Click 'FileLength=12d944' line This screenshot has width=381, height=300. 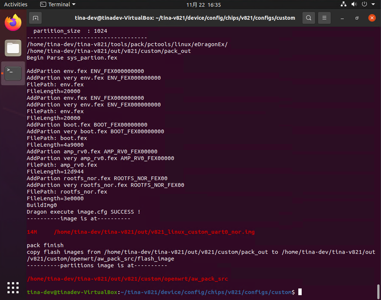pos(55,172)
